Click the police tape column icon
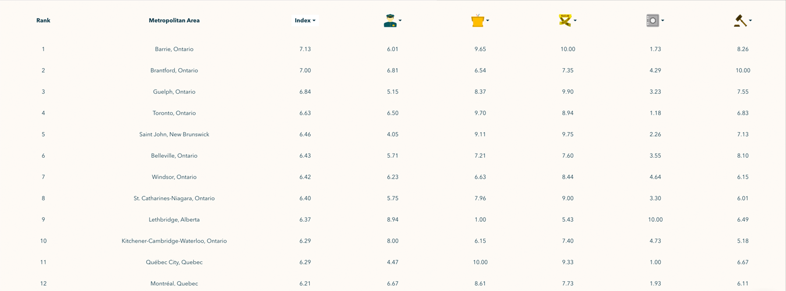Viewport: 786px width, 291px height. tap(564, 20)
